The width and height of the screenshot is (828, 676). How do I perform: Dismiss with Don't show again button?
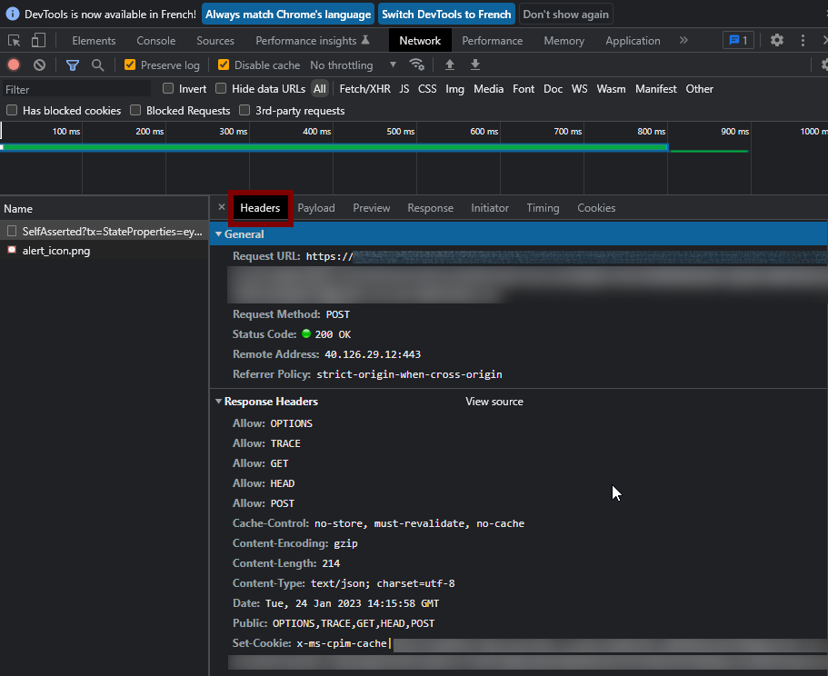point(565,15)
